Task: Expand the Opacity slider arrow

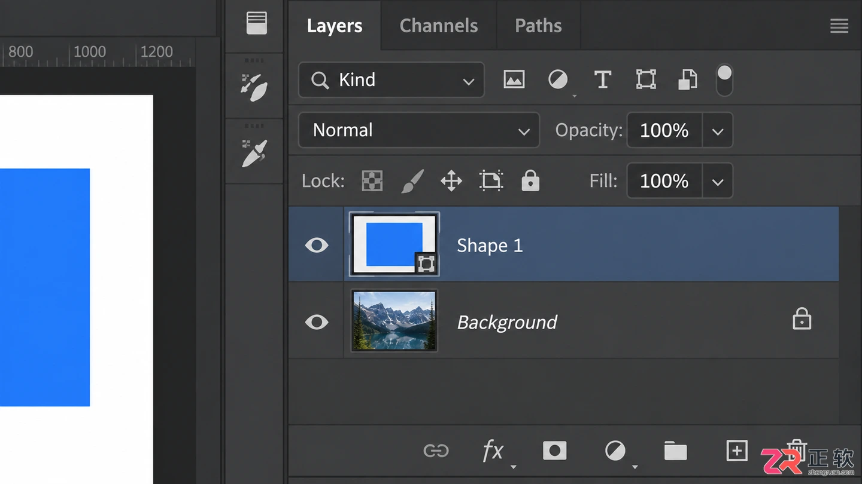Action: [x=718, y=130]
